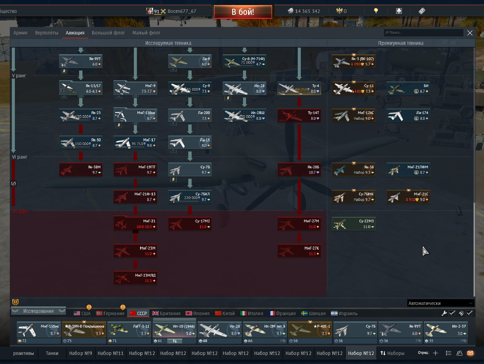This screenshot has height=364, width=484.
Task: Click the В бой! battle button
Action: click(243, 12)
